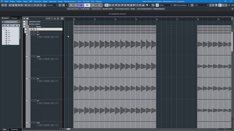Open the Color palette tool

[148, 5]
